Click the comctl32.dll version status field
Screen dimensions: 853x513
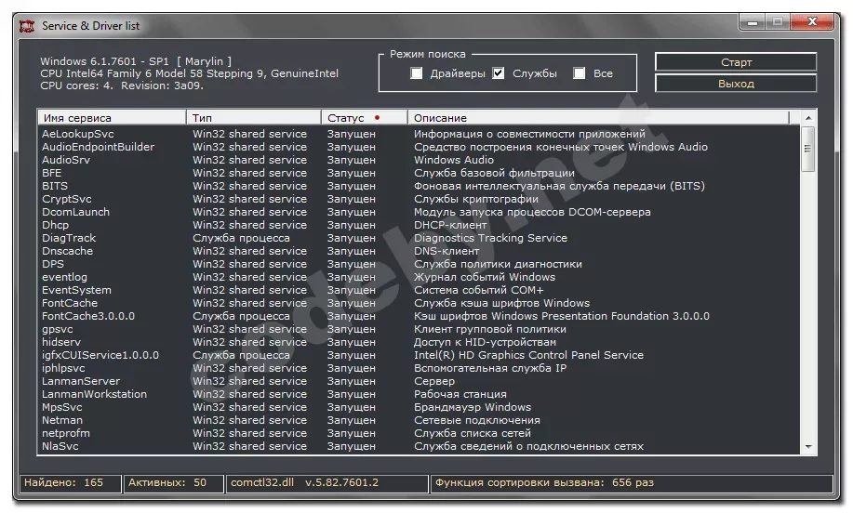[327, 482]
